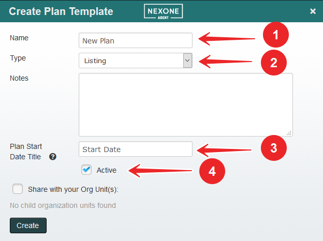Screen dimensions: 323x241
Task: Select the Listing type combo box
Action: (x=131, y=61)
